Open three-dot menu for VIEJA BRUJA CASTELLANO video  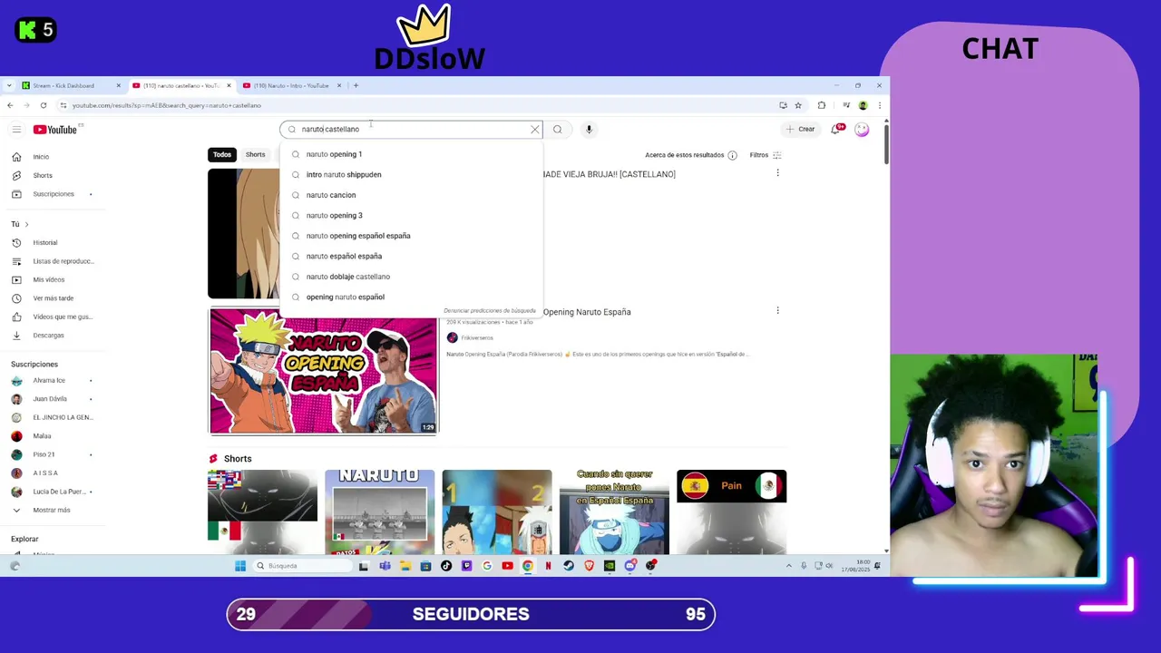[x=777, y=173]
